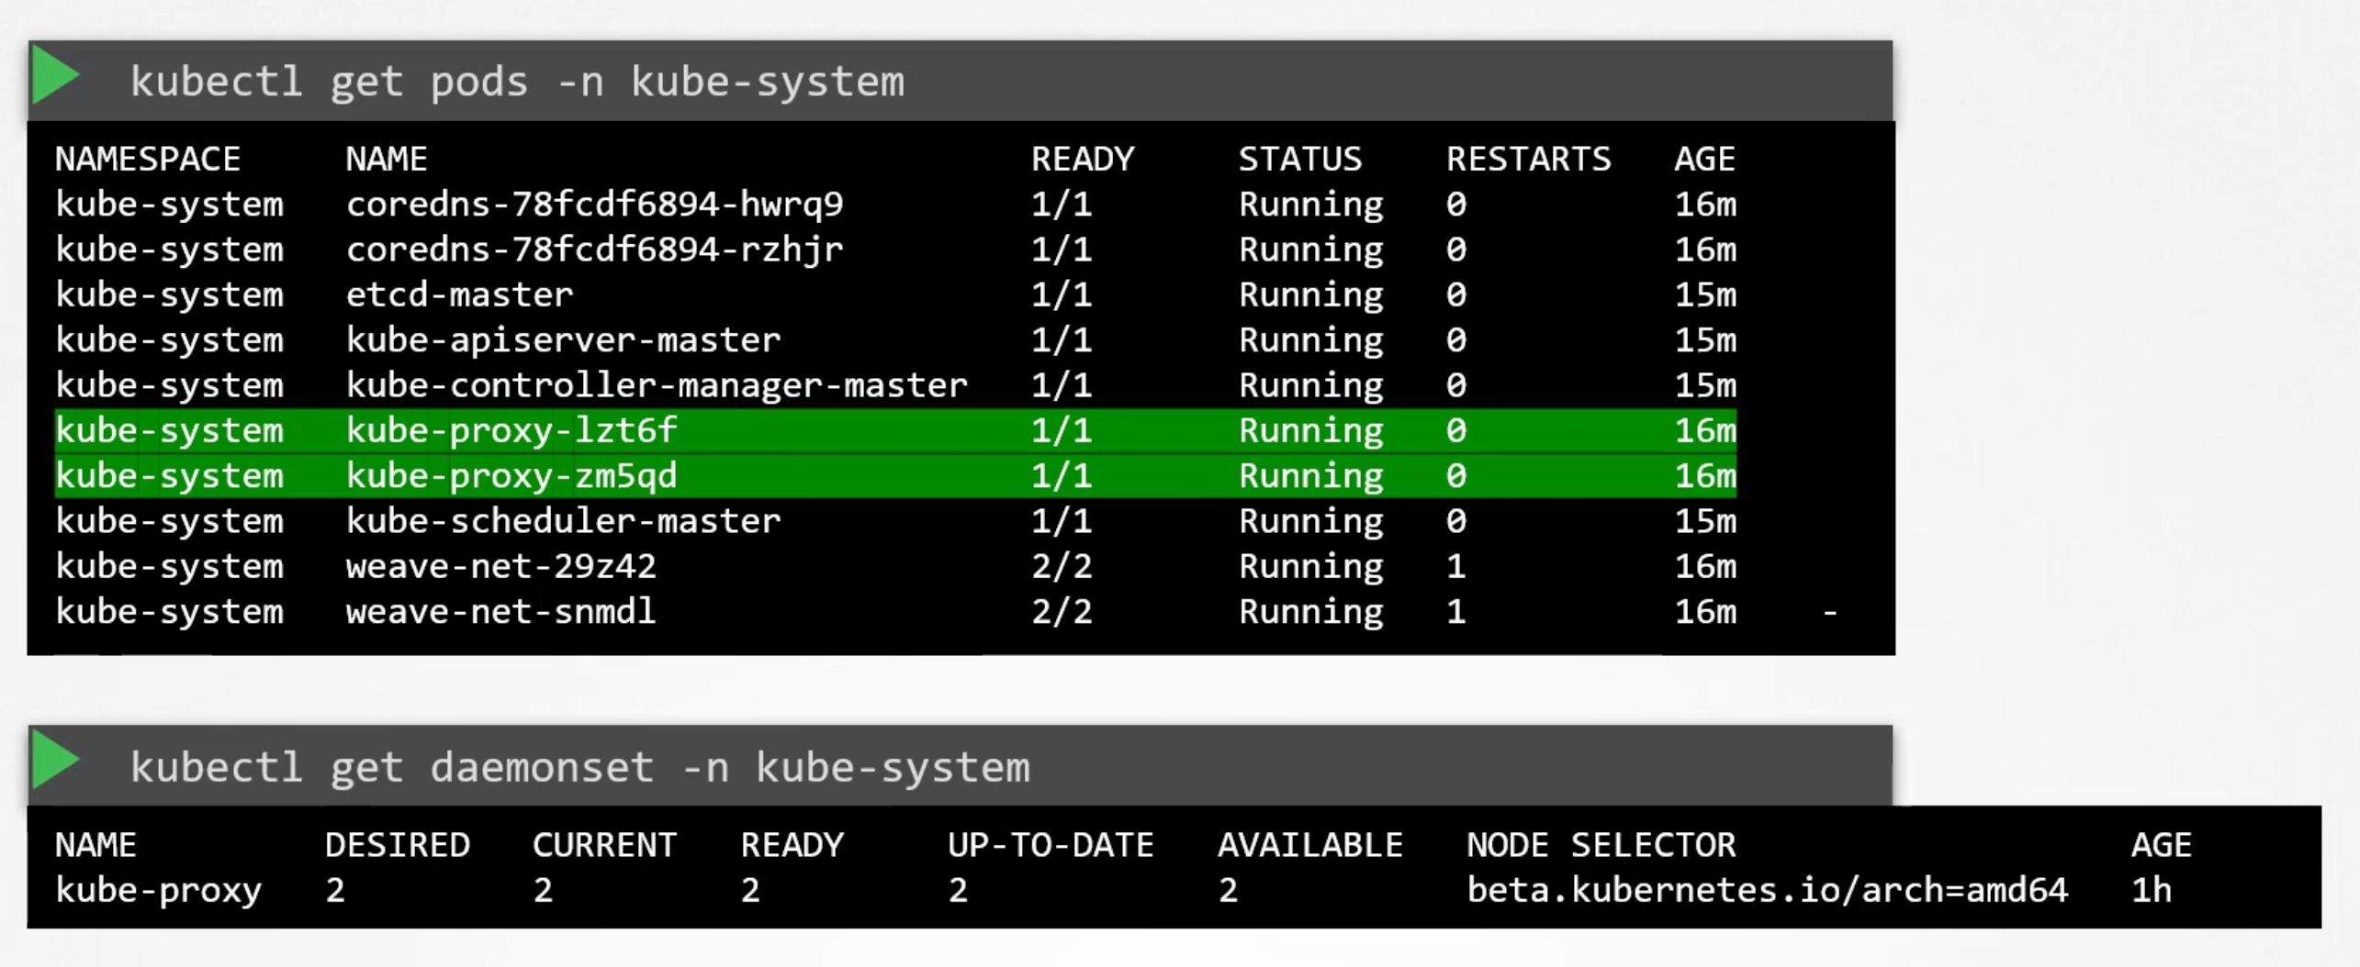Click the 2/2 ready value for weave-net-29z42
The image size is (2360, 967).
click(1062, 566)
